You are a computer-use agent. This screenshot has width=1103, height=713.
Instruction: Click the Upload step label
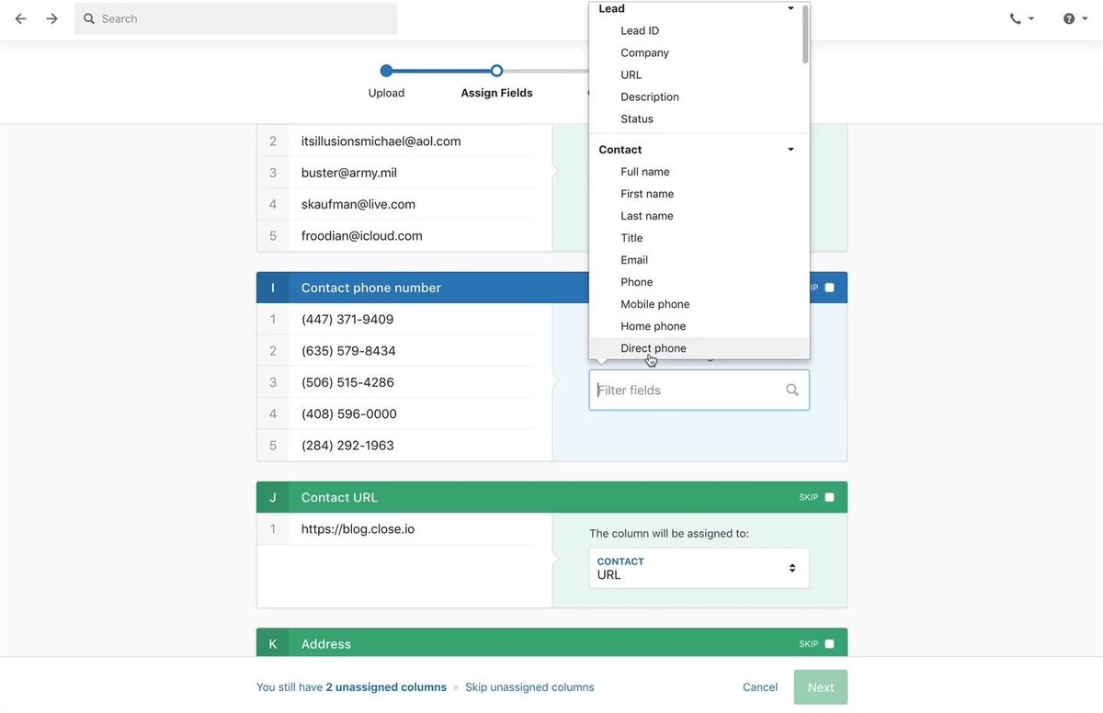(386, 93)
